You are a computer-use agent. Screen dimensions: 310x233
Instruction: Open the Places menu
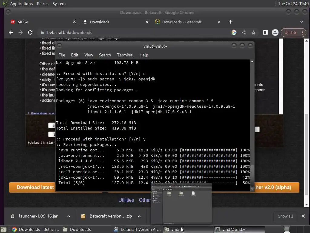click(x=42, y=4)
